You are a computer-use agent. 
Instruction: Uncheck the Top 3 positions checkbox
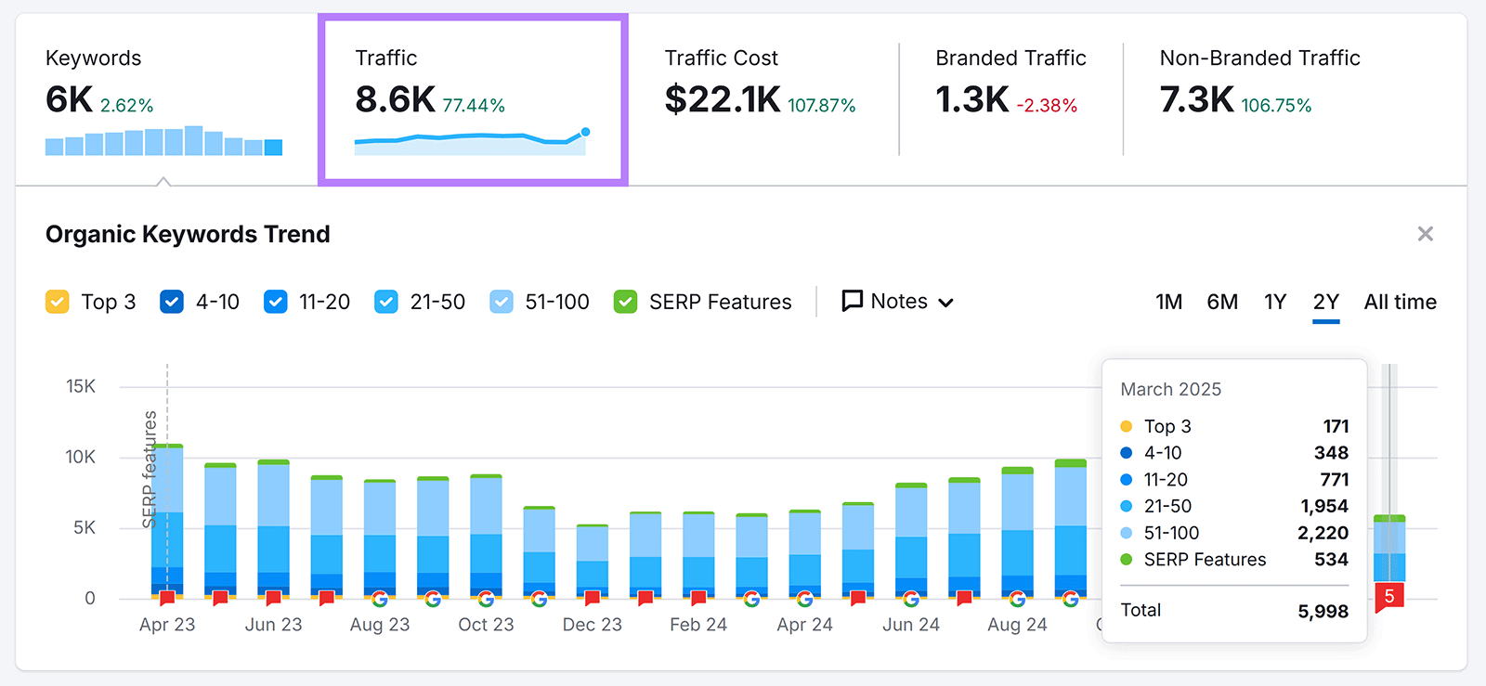coord(58,302)
